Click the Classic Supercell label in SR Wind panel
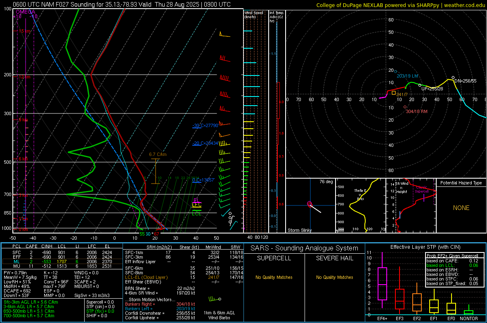This screenshot has width=487, height=323. tap(422, 189)
